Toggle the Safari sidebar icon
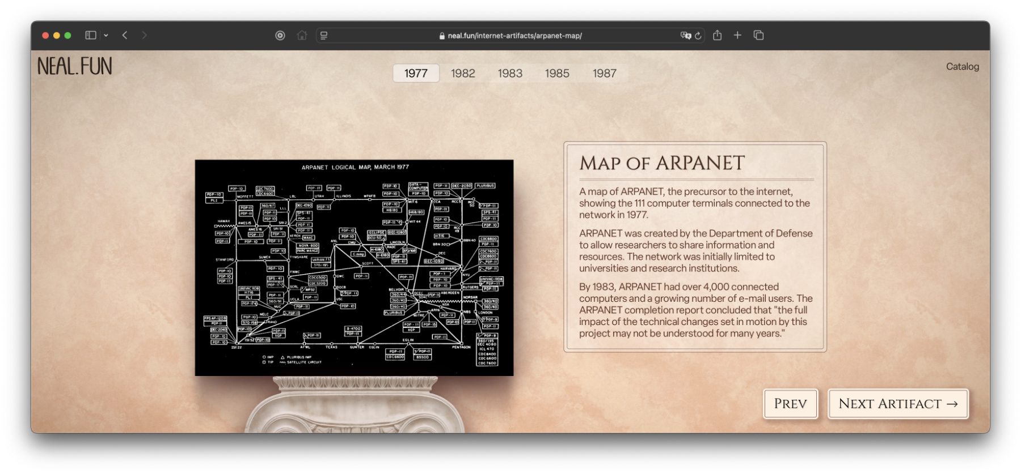The image size is (1021, 474). pos(90,35)
